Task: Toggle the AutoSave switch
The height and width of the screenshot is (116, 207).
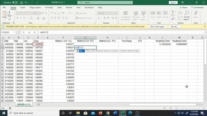Action: coord(15,3)
